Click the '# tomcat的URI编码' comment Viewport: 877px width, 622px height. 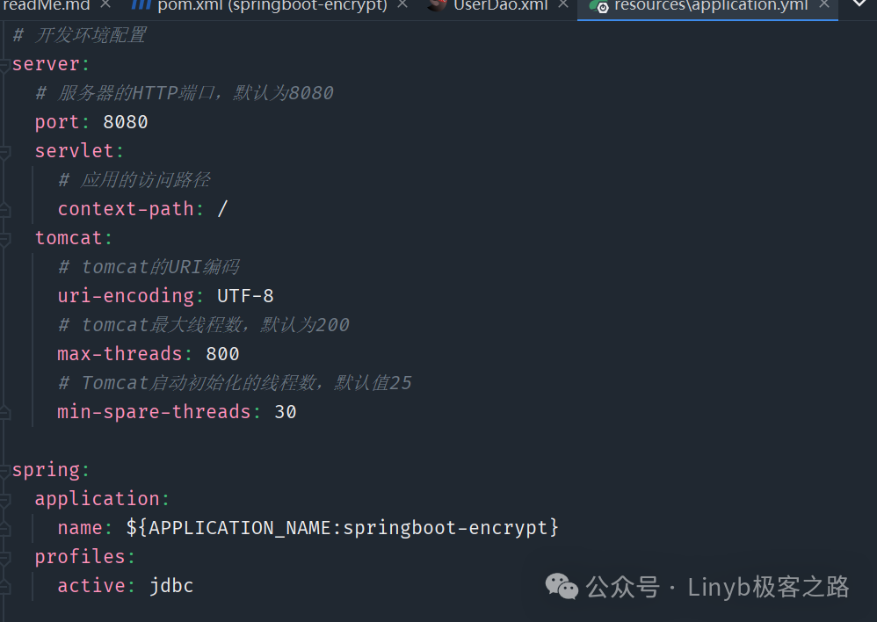(149, 267)
